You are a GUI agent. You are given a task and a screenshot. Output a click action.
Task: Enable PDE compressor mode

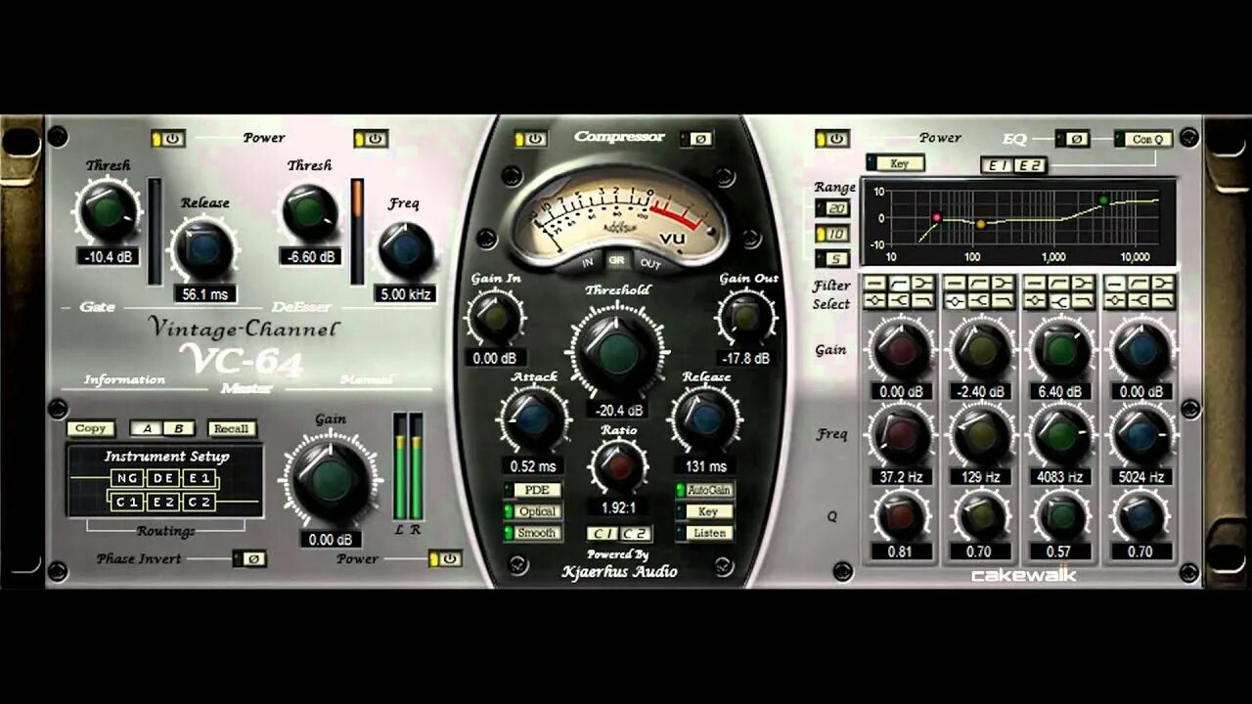(x=533, y=490)
